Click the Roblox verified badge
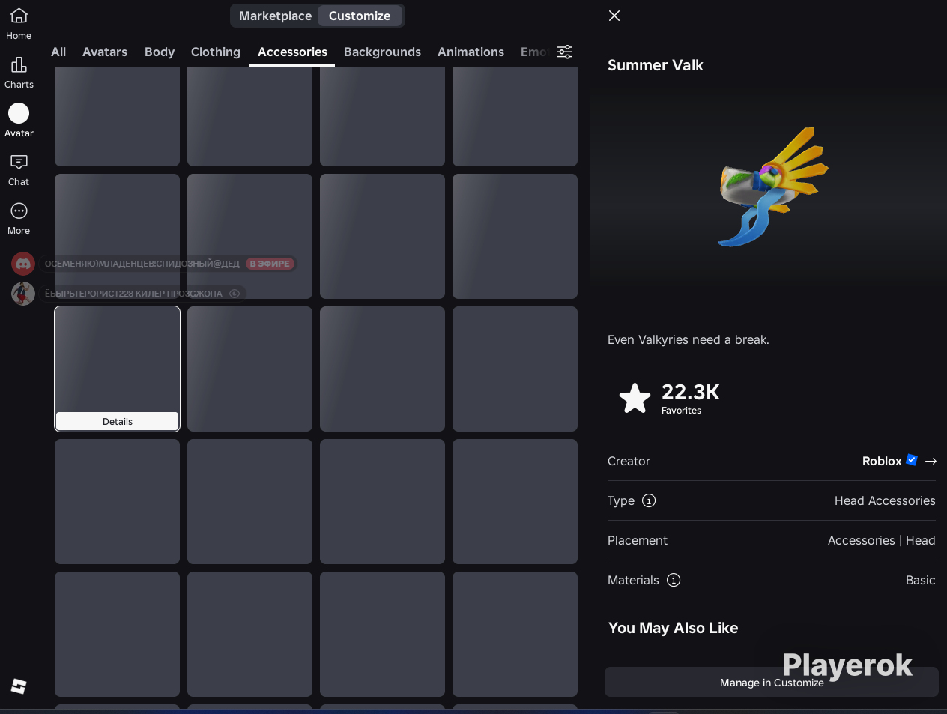Viewport: 947px width, 714px height. coord(912,460)
